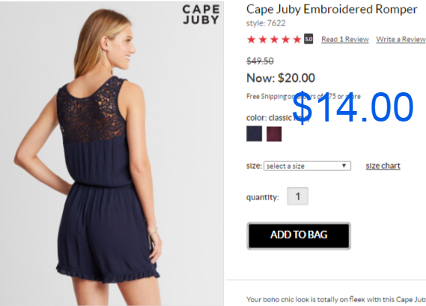Click the 5.0 rating score badge

[x=308, y=39]
